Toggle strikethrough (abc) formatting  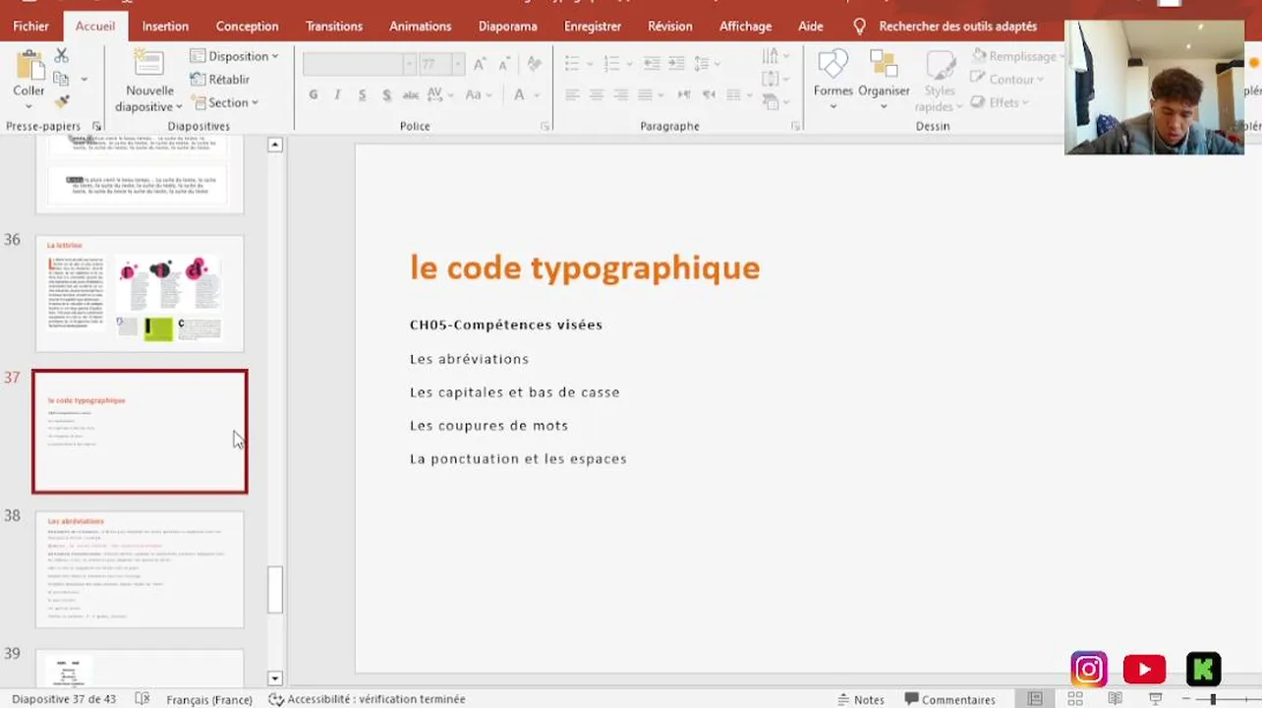click(410, 95)
